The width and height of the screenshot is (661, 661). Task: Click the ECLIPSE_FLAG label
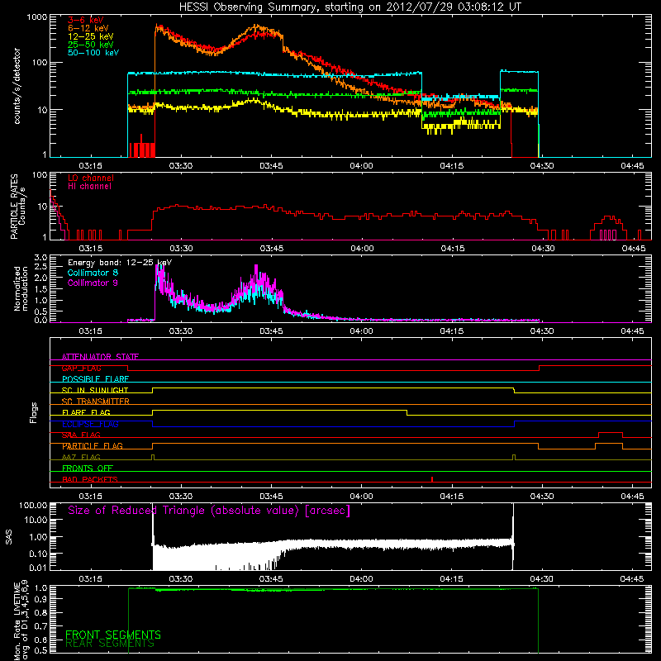click(x=90, y=424)
